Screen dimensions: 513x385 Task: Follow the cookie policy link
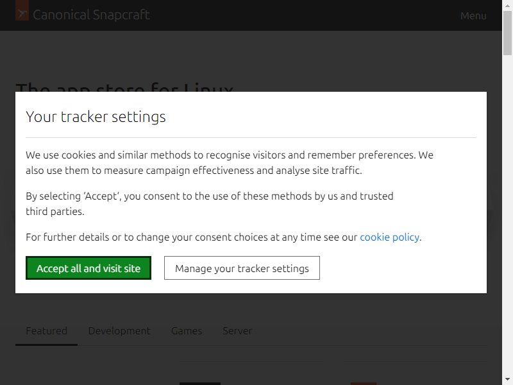(389, 237)
